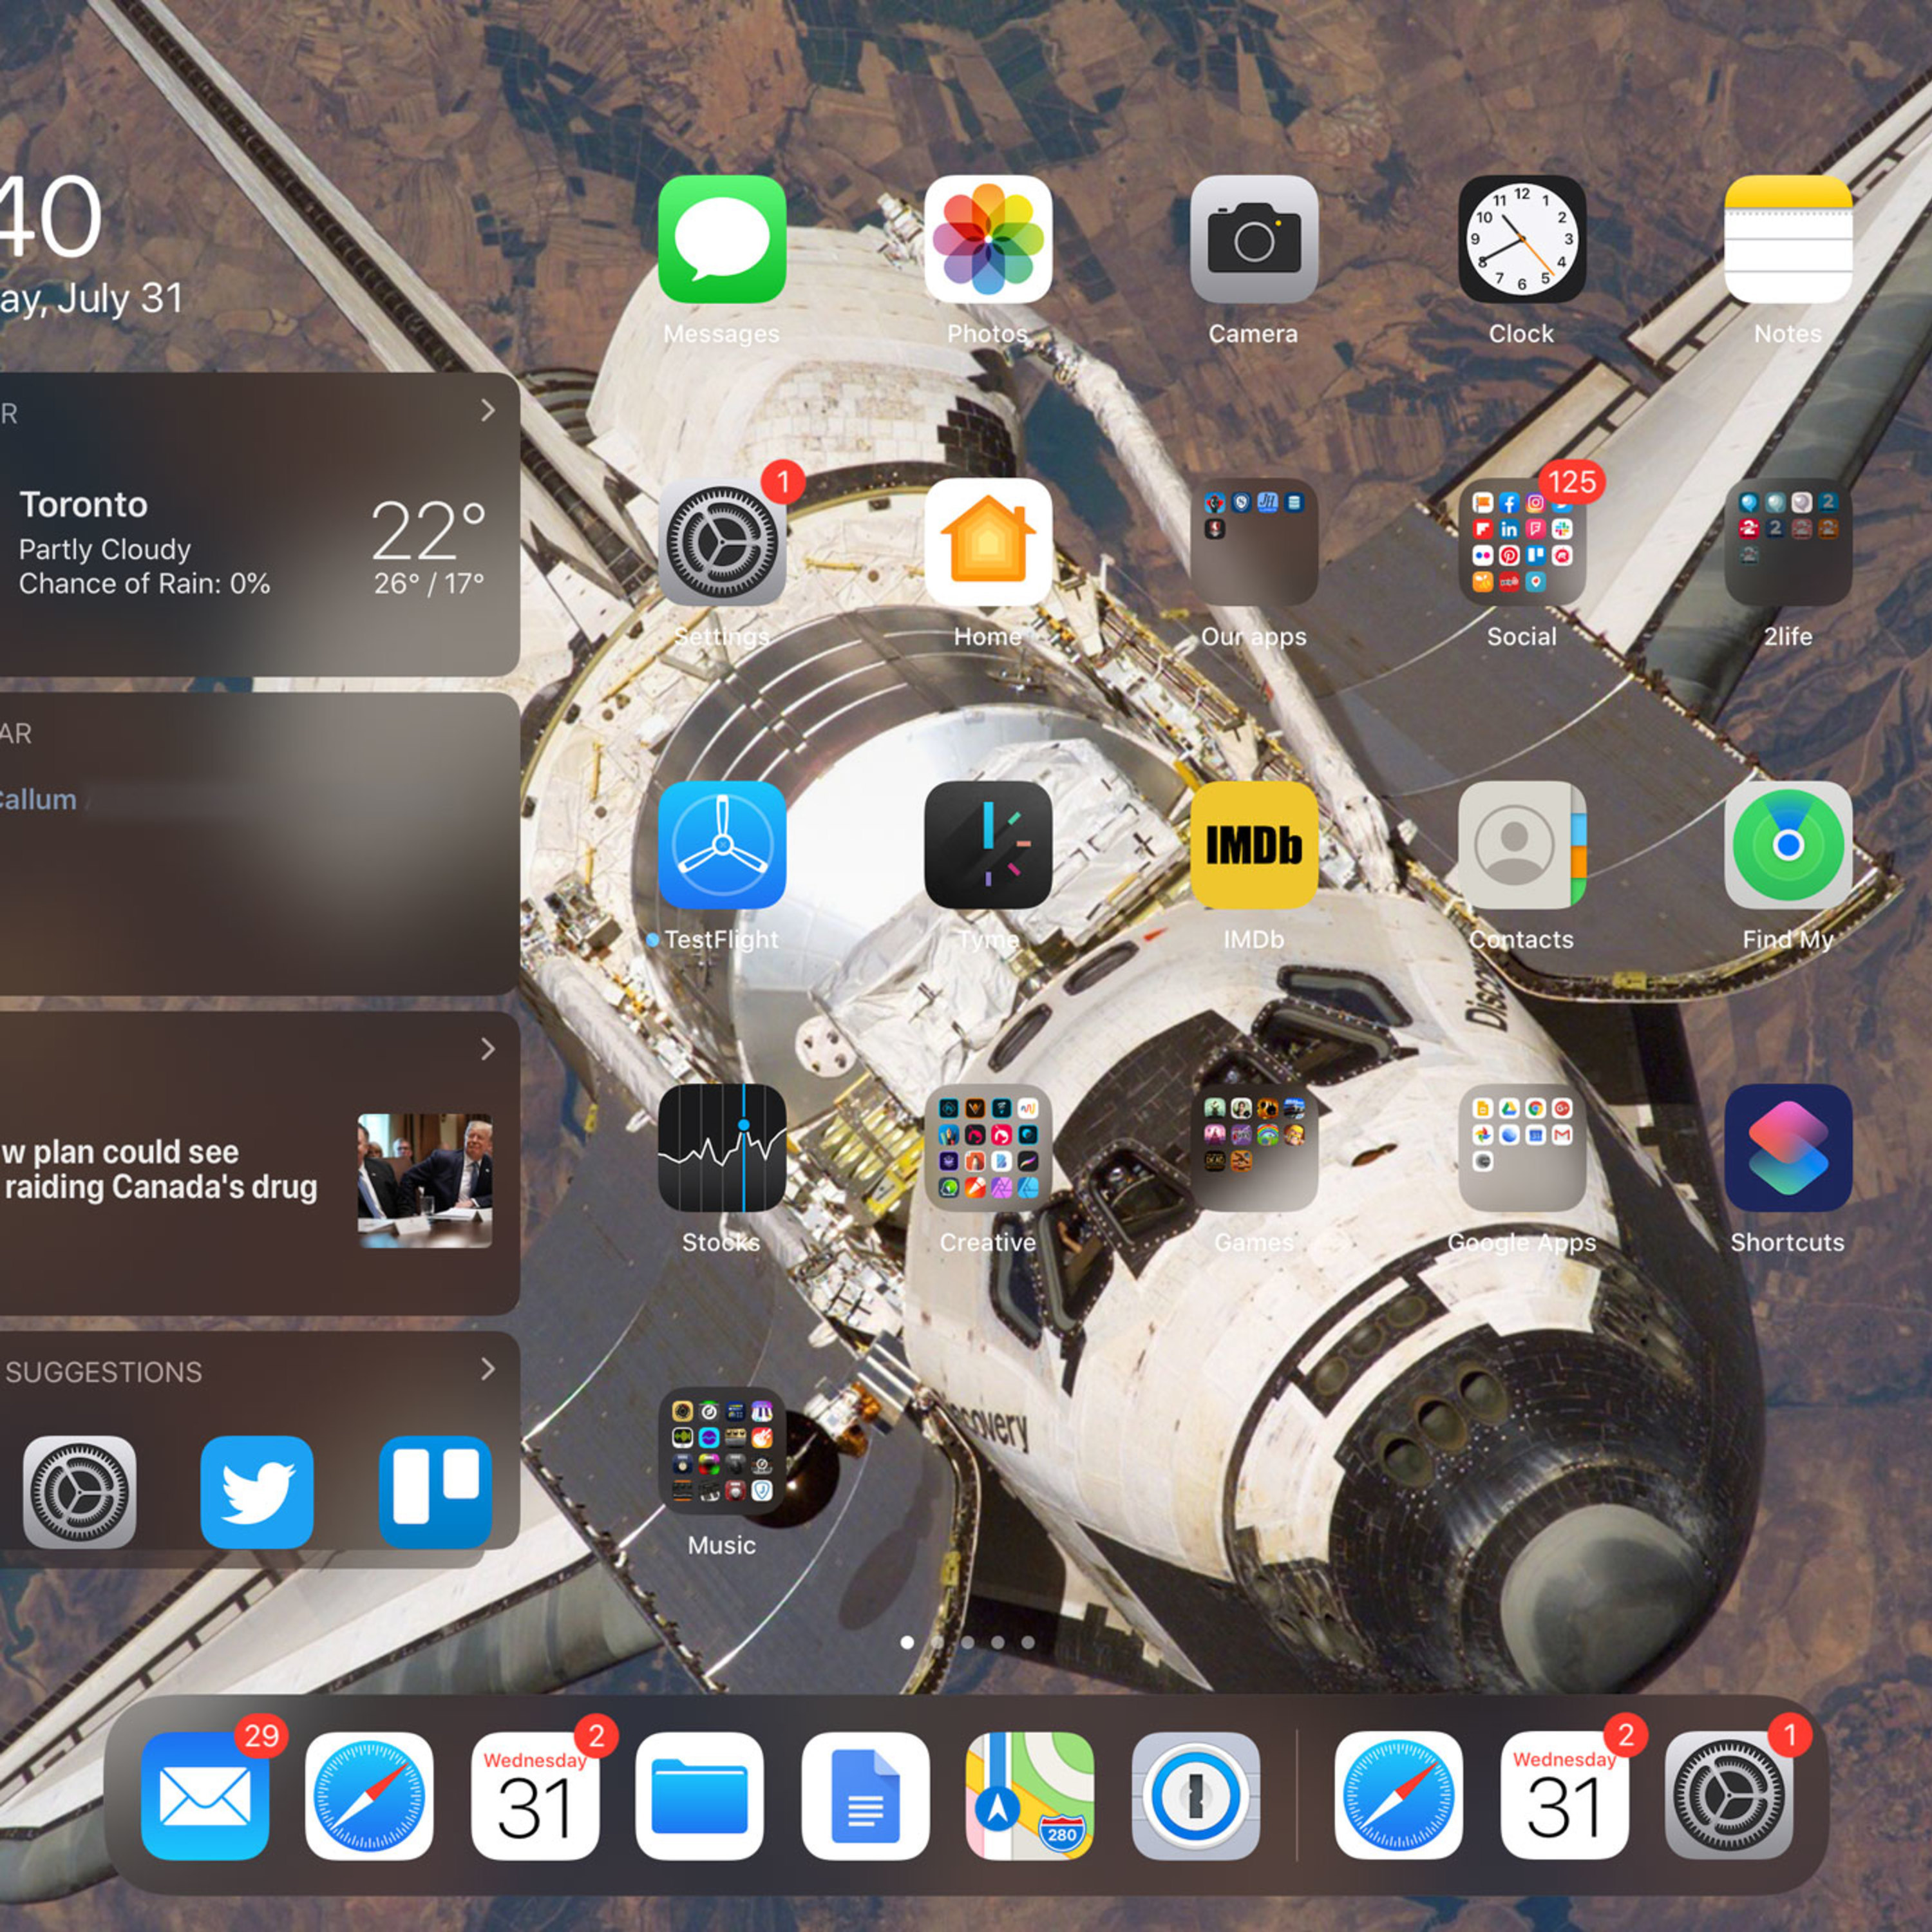Open Settings from Siri app suggestions
Screen dimensions: 1932x1932
pos(80,1492)
